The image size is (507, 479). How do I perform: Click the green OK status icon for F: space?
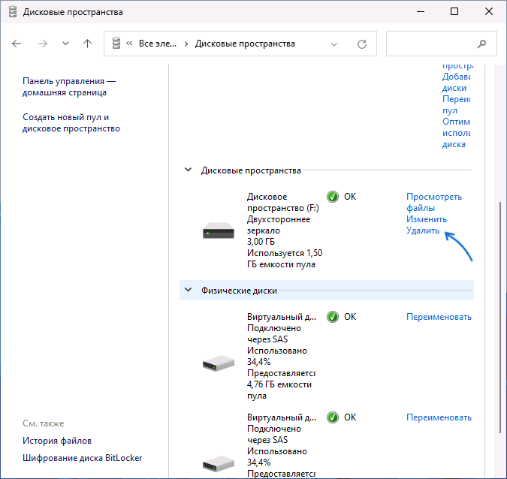(x=333, y=197)
